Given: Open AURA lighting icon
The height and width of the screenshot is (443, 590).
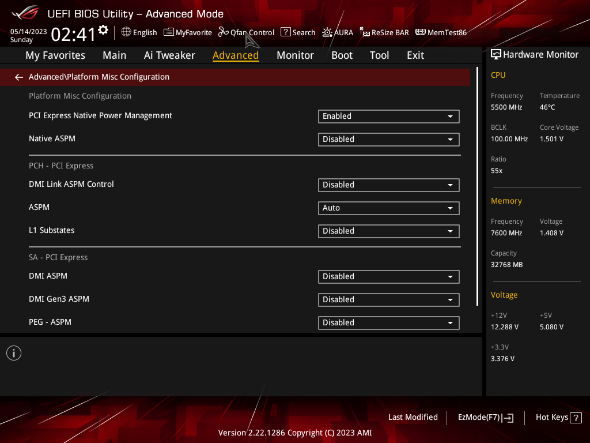Looking at the screenshot, I should pos(327,32).
